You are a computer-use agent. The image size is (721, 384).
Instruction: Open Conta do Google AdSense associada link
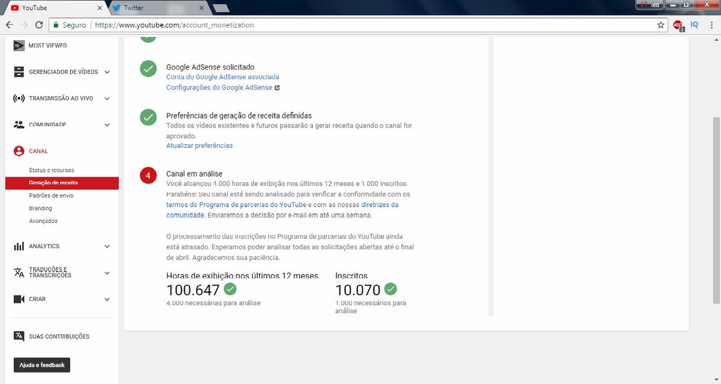222,77
